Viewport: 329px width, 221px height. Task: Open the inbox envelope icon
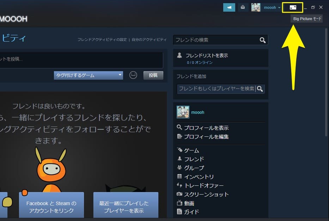243,7
